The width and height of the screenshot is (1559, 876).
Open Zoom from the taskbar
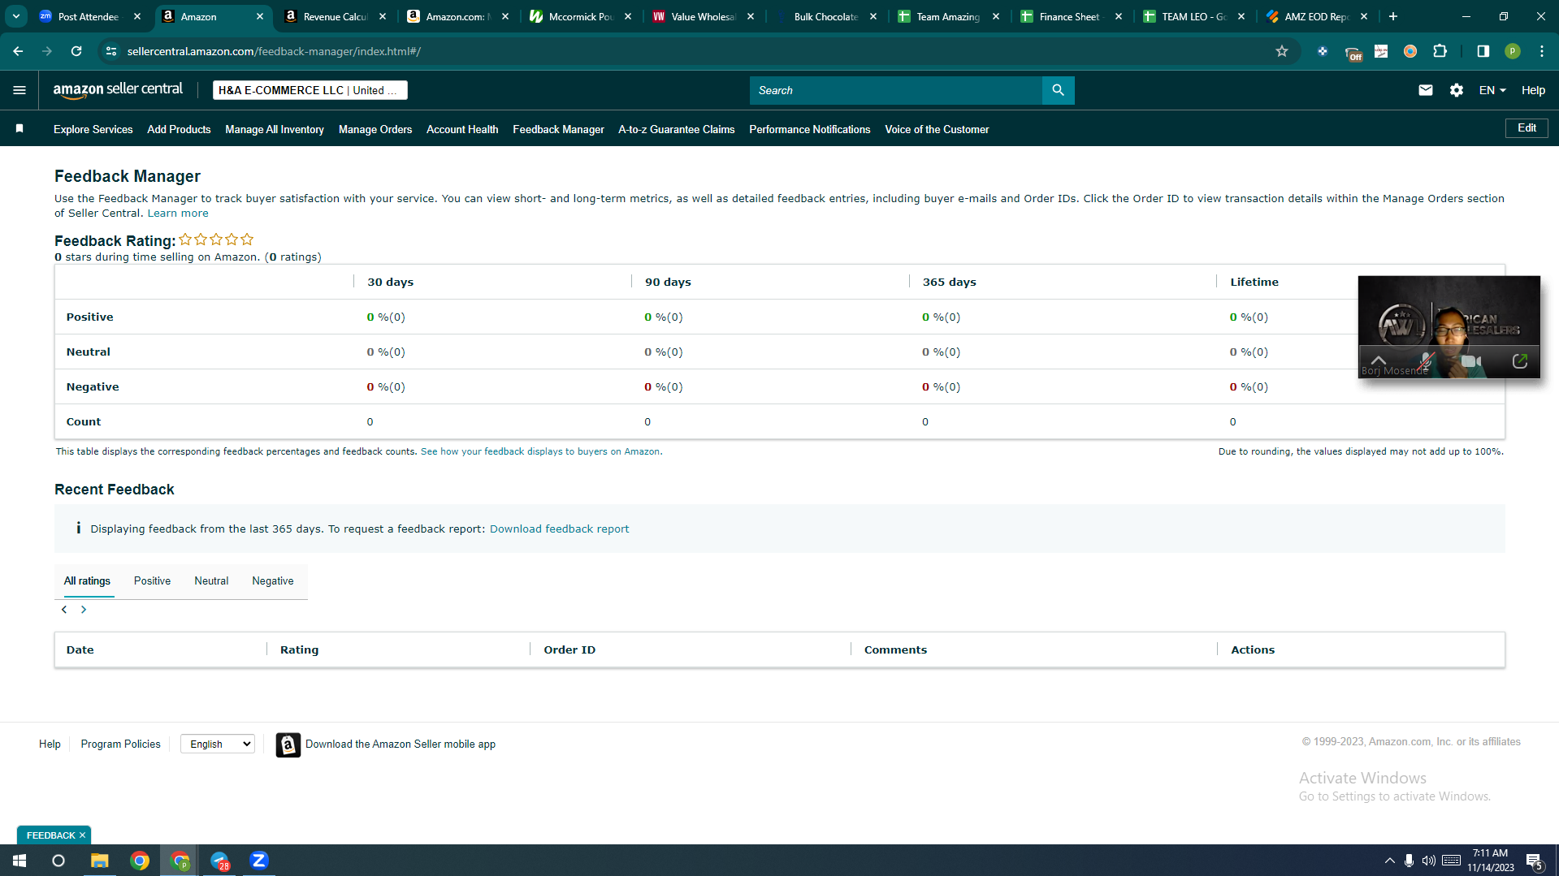259,861
